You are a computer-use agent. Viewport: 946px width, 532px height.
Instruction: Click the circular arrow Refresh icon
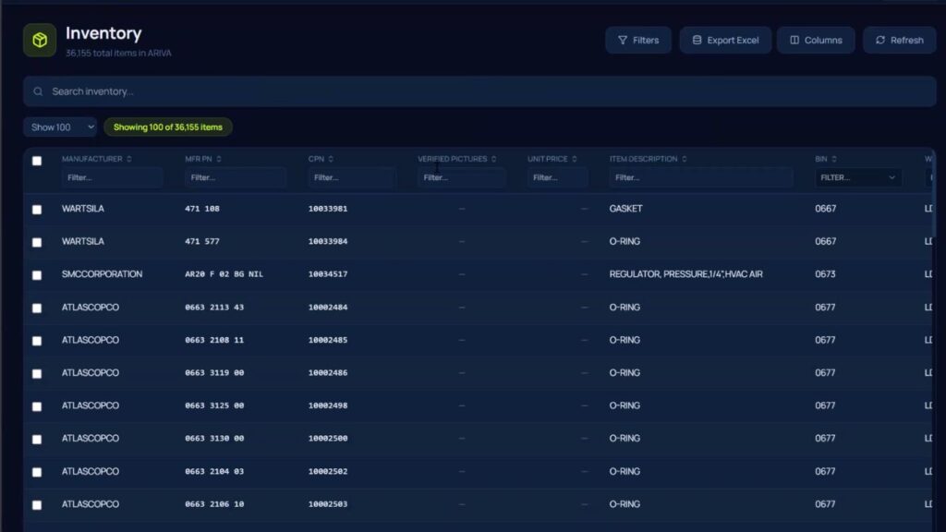coord(880,40)
